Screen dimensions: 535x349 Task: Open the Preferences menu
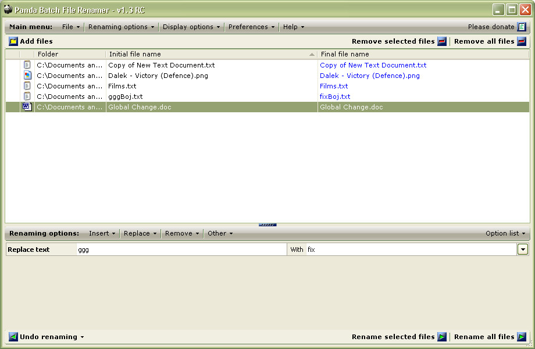click(x=251, y=27)
